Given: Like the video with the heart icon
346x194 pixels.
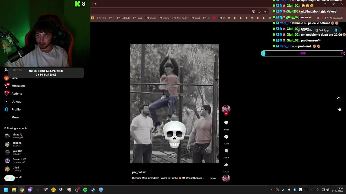Looking at the screenshot, I should coord(226,123).
